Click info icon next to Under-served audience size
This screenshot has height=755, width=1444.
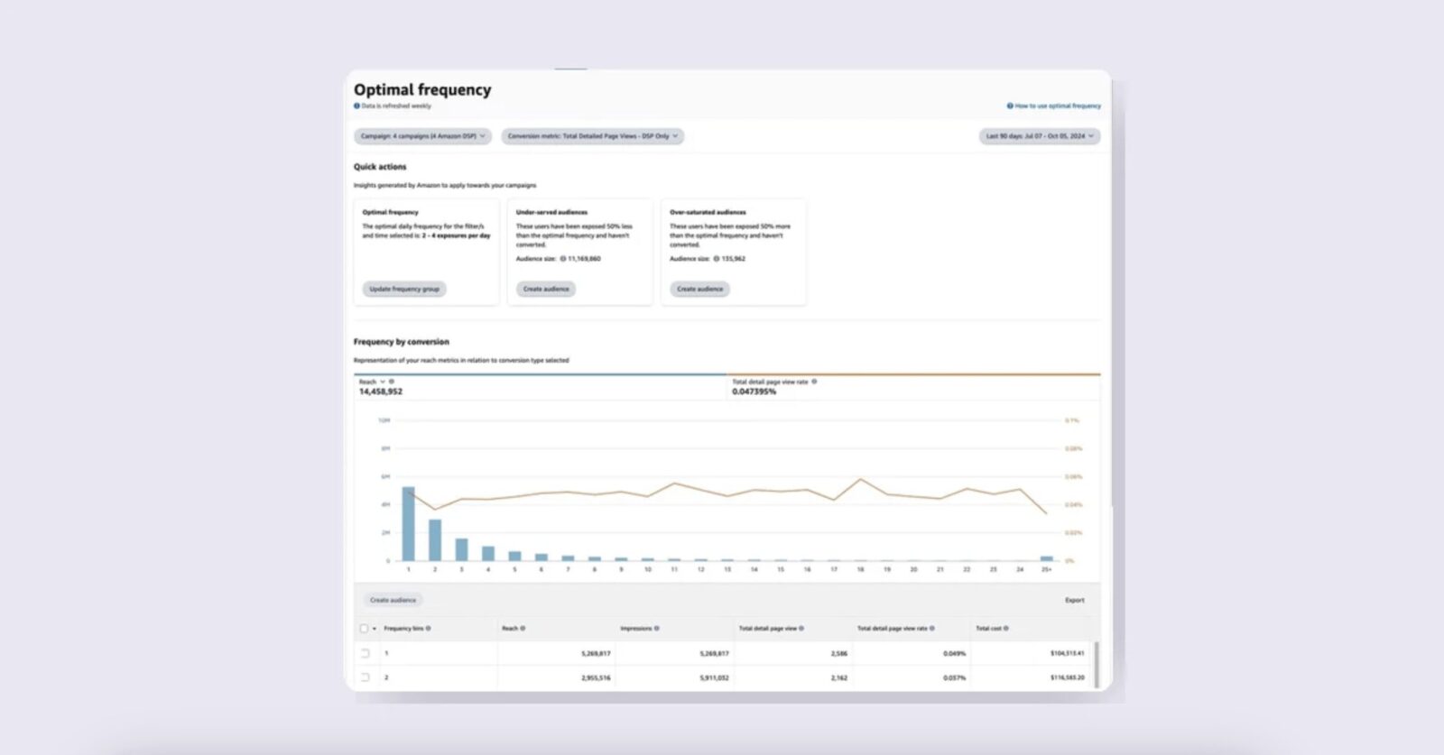coord(563,259)
